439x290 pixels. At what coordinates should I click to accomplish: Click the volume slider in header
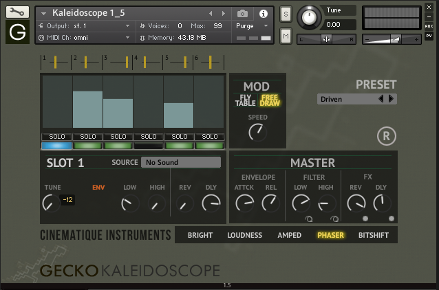click(392, 39)
